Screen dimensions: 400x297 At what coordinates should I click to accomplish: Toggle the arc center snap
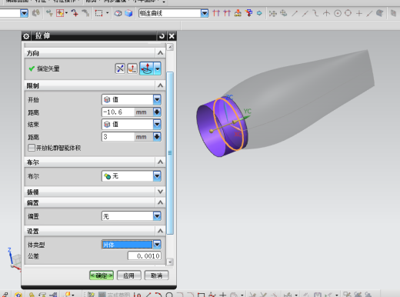click(x=338, y=13)
